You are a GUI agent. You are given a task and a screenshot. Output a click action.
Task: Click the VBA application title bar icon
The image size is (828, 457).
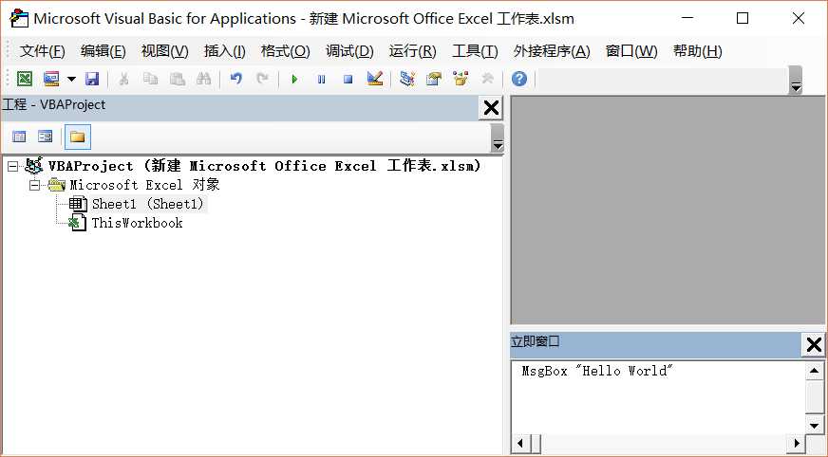(19, 18)
